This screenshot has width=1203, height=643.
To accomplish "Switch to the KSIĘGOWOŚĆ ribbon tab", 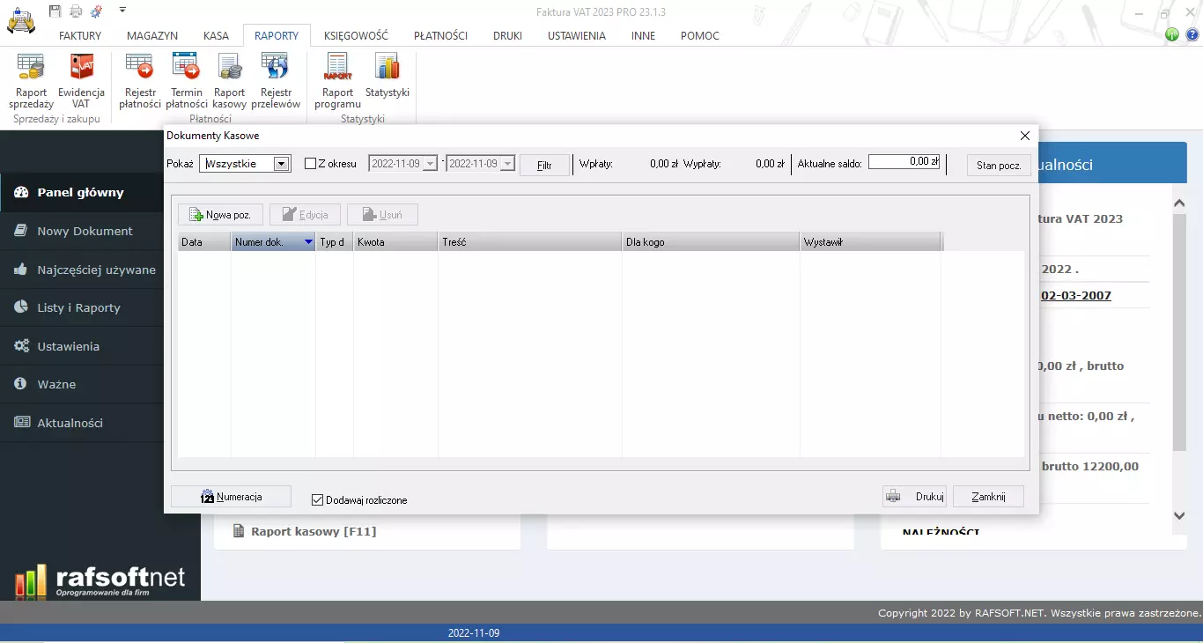I will (356, 36).
